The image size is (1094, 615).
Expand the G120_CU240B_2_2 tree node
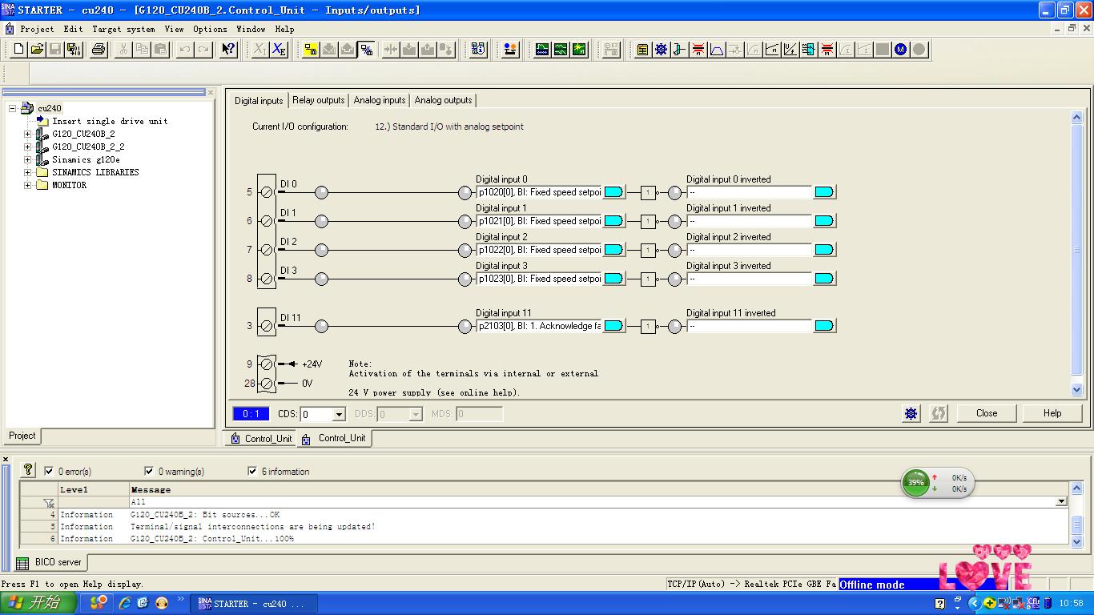click(28, 147)
